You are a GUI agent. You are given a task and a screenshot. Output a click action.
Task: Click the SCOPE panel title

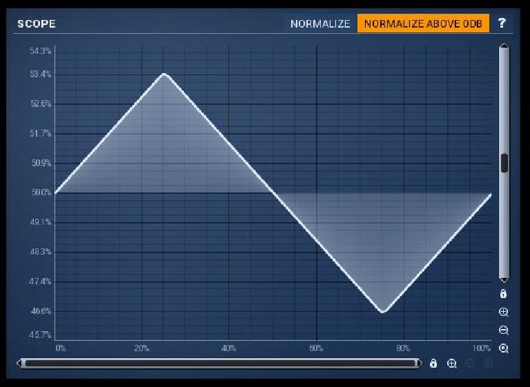(37, 23)
